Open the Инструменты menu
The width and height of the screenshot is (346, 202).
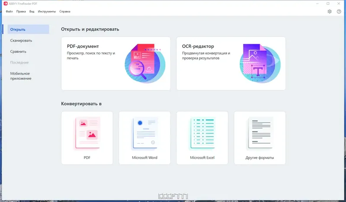click(x=47, y=12)
